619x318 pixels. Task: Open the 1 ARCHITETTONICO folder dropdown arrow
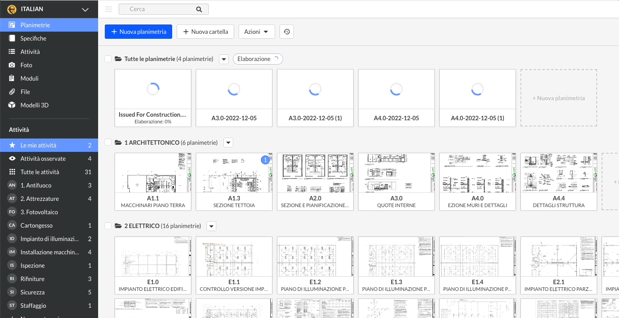pyautogui.click(x=228, y=143)
